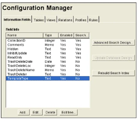This screenshot has width=138, height=121.
Task: Click Integer type in TrashDeleteLoc row
Action: click(50, 66)
